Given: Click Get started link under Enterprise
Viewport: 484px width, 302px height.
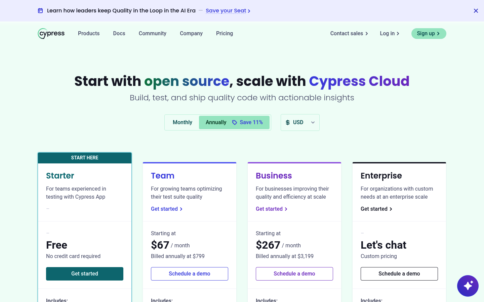Looking at the screenshot, I should [x=376, y=209].
